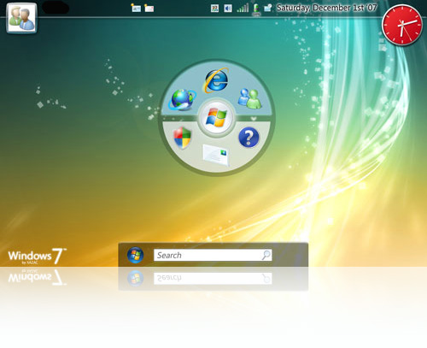Viewport: 427px width, 348px height.
Task: Open Windows Mail envelope in the circular menu
Action: tap(216, 155)
